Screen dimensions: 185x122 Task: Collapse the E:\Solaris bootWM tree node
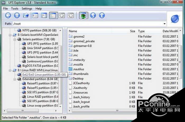(10, 35)
